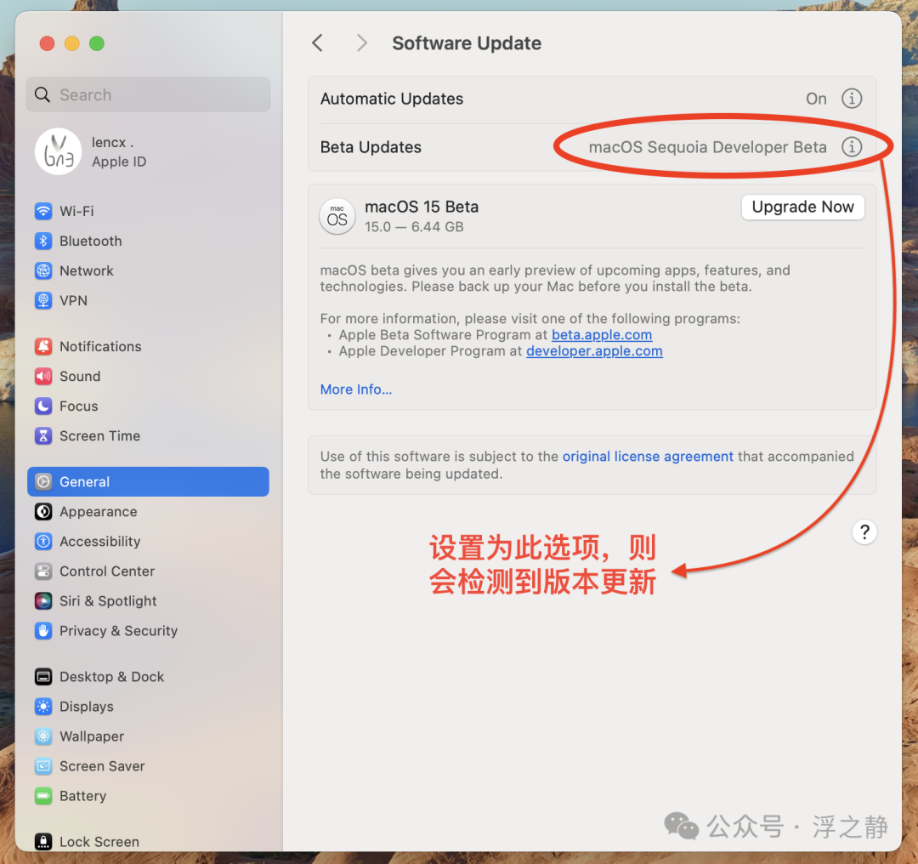Screen dimensions: 918x864
Task: Open the original license agreement link
Action: pos(648,457)
